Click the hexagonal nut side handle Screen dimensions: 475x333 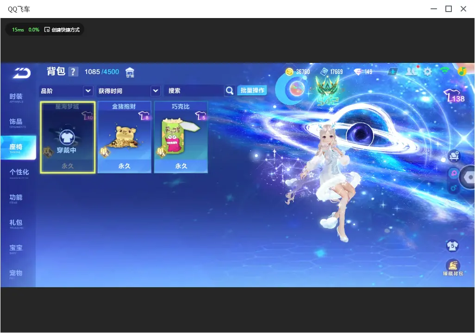468,178
